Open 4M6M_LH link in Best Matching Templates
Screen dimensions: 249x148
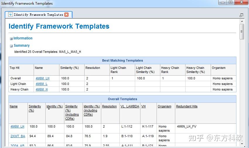click(42, 78)
